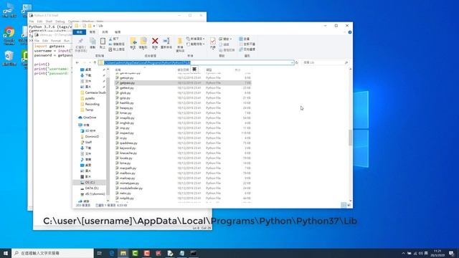This screenshot has width=459, height=258.
Task: Click the Up one level arrow
Action: coord(95,62)
